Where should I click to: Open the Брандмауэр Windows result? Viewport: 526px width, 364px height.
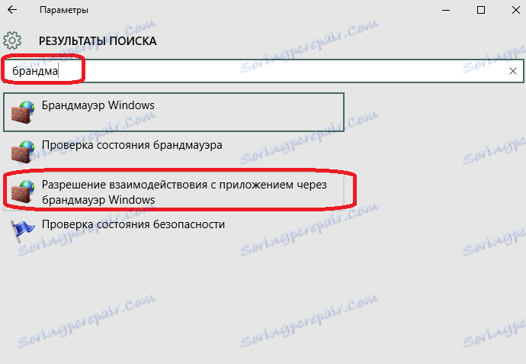(174, 112)
